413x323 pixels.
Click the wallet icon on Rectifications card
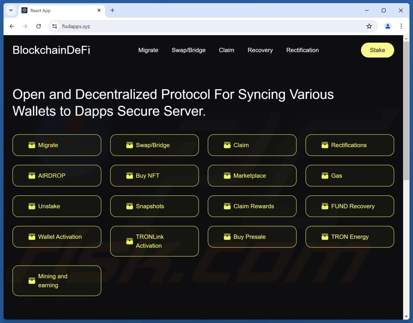coord(325,145)
